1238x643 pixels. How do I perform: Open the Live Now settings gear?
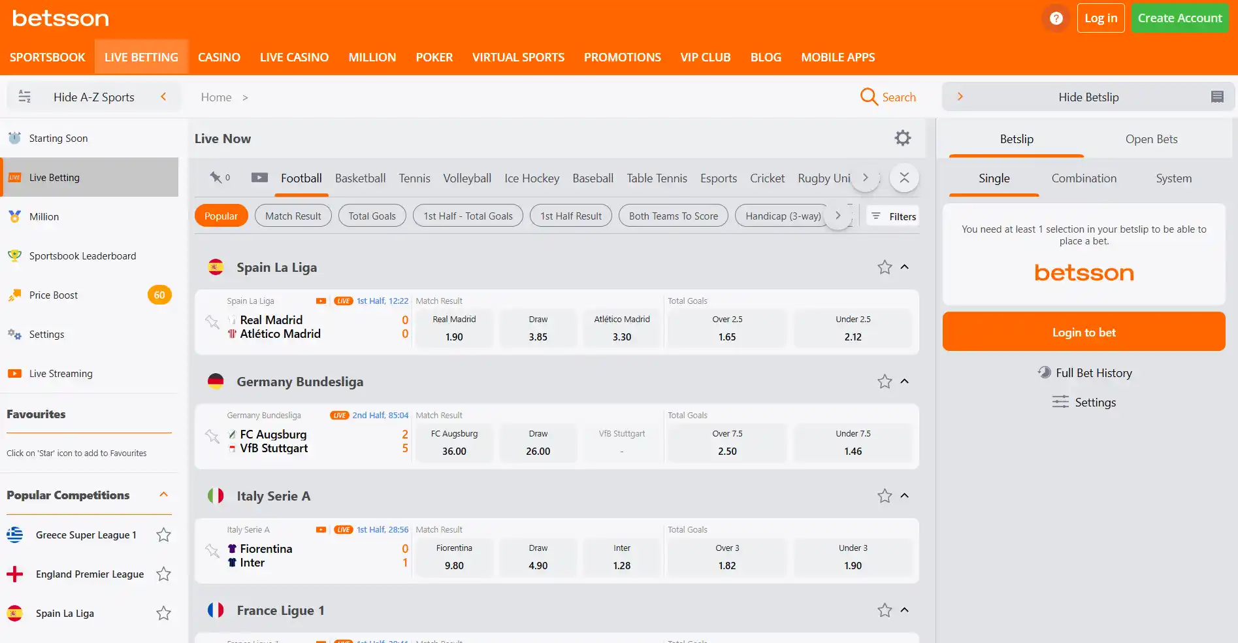pos(903,138)
